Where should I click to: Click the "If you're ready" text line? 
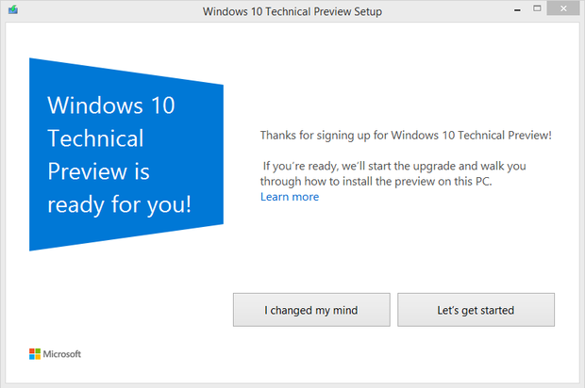pos(394,166)
